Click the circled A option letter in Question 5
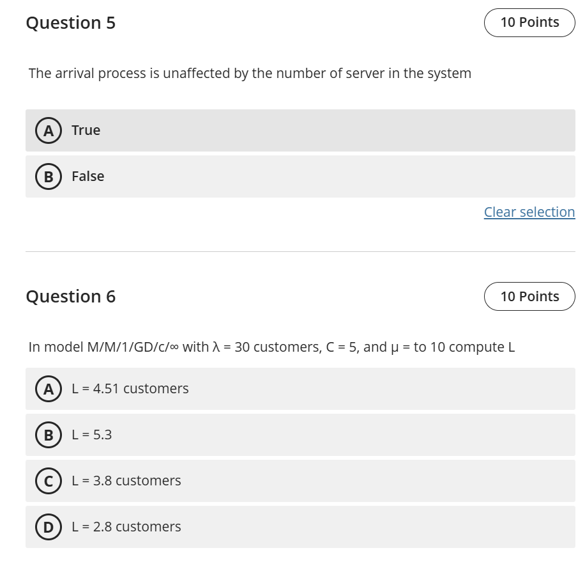Viewport: 585px width, 580px height. click(48, 130)
